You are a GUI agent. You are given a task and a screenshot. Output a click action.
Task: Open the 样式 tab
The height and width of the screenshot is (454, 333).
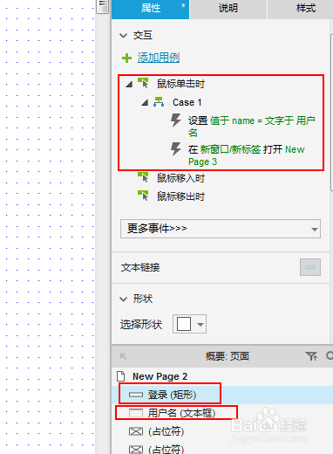[x=301, y=9]
